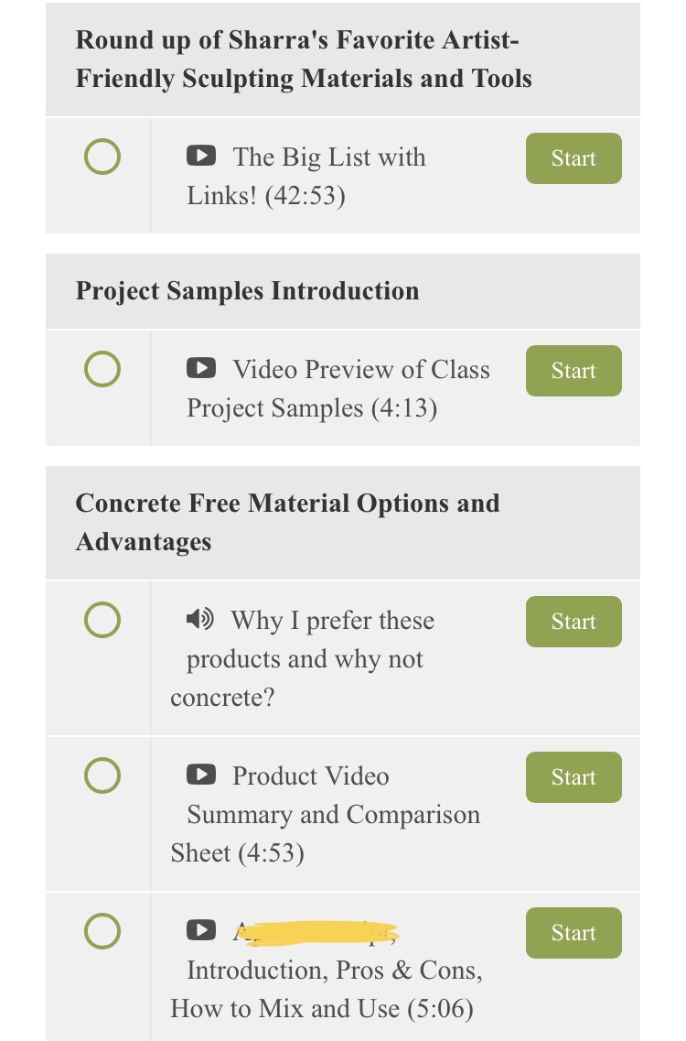This screenshot has height=1041, width=686.
Task: Toggle completion circle for Why I prefer lesson
Action: [x=102, y=620]
